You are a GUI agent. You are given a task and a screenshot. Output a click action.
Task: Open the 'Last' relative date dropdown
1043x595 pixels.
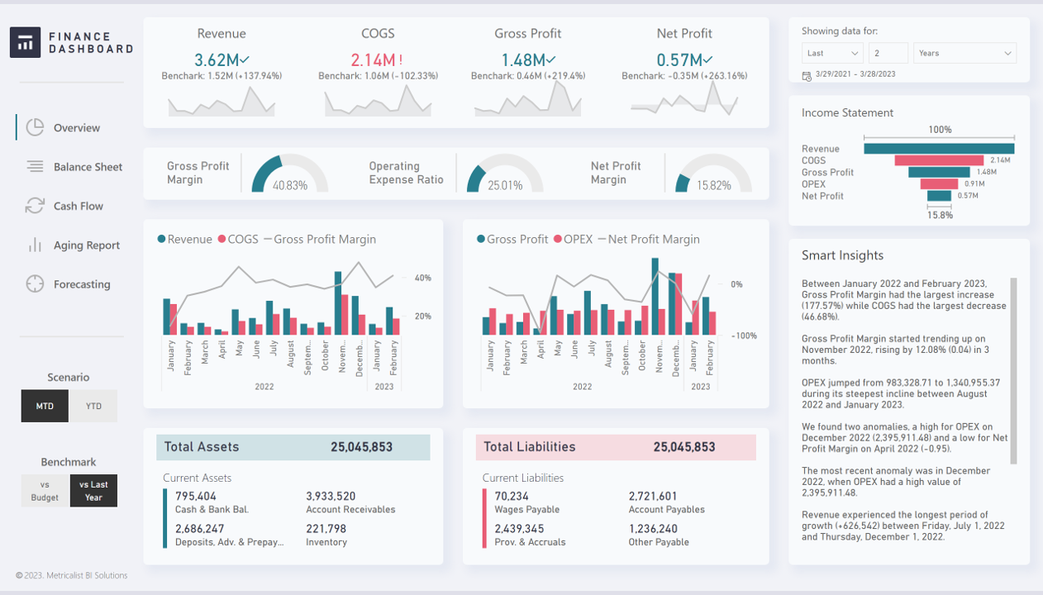(832, 53)
